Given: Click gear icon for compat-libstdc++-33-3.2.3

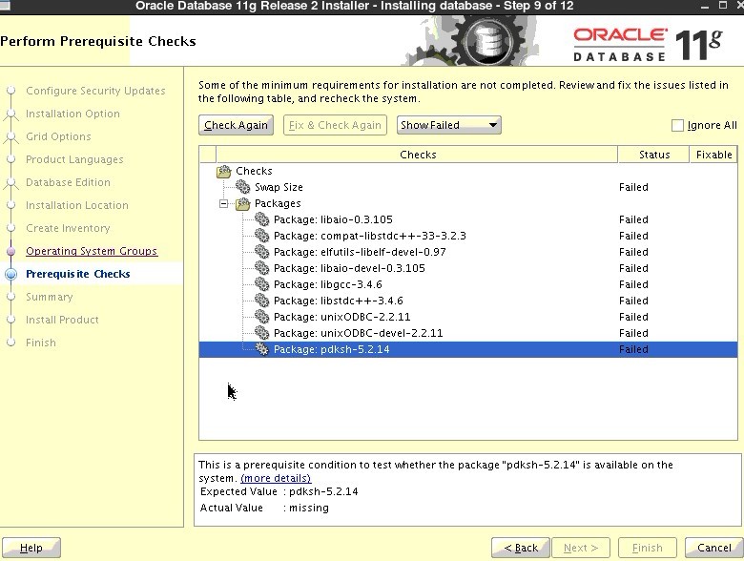Looking at the screenshot, I should pyautogui.click(x=261, y=236).
